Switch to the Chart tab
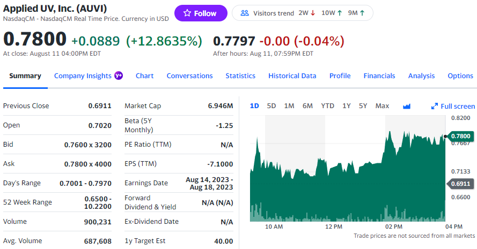 click(x=144, y=76)
